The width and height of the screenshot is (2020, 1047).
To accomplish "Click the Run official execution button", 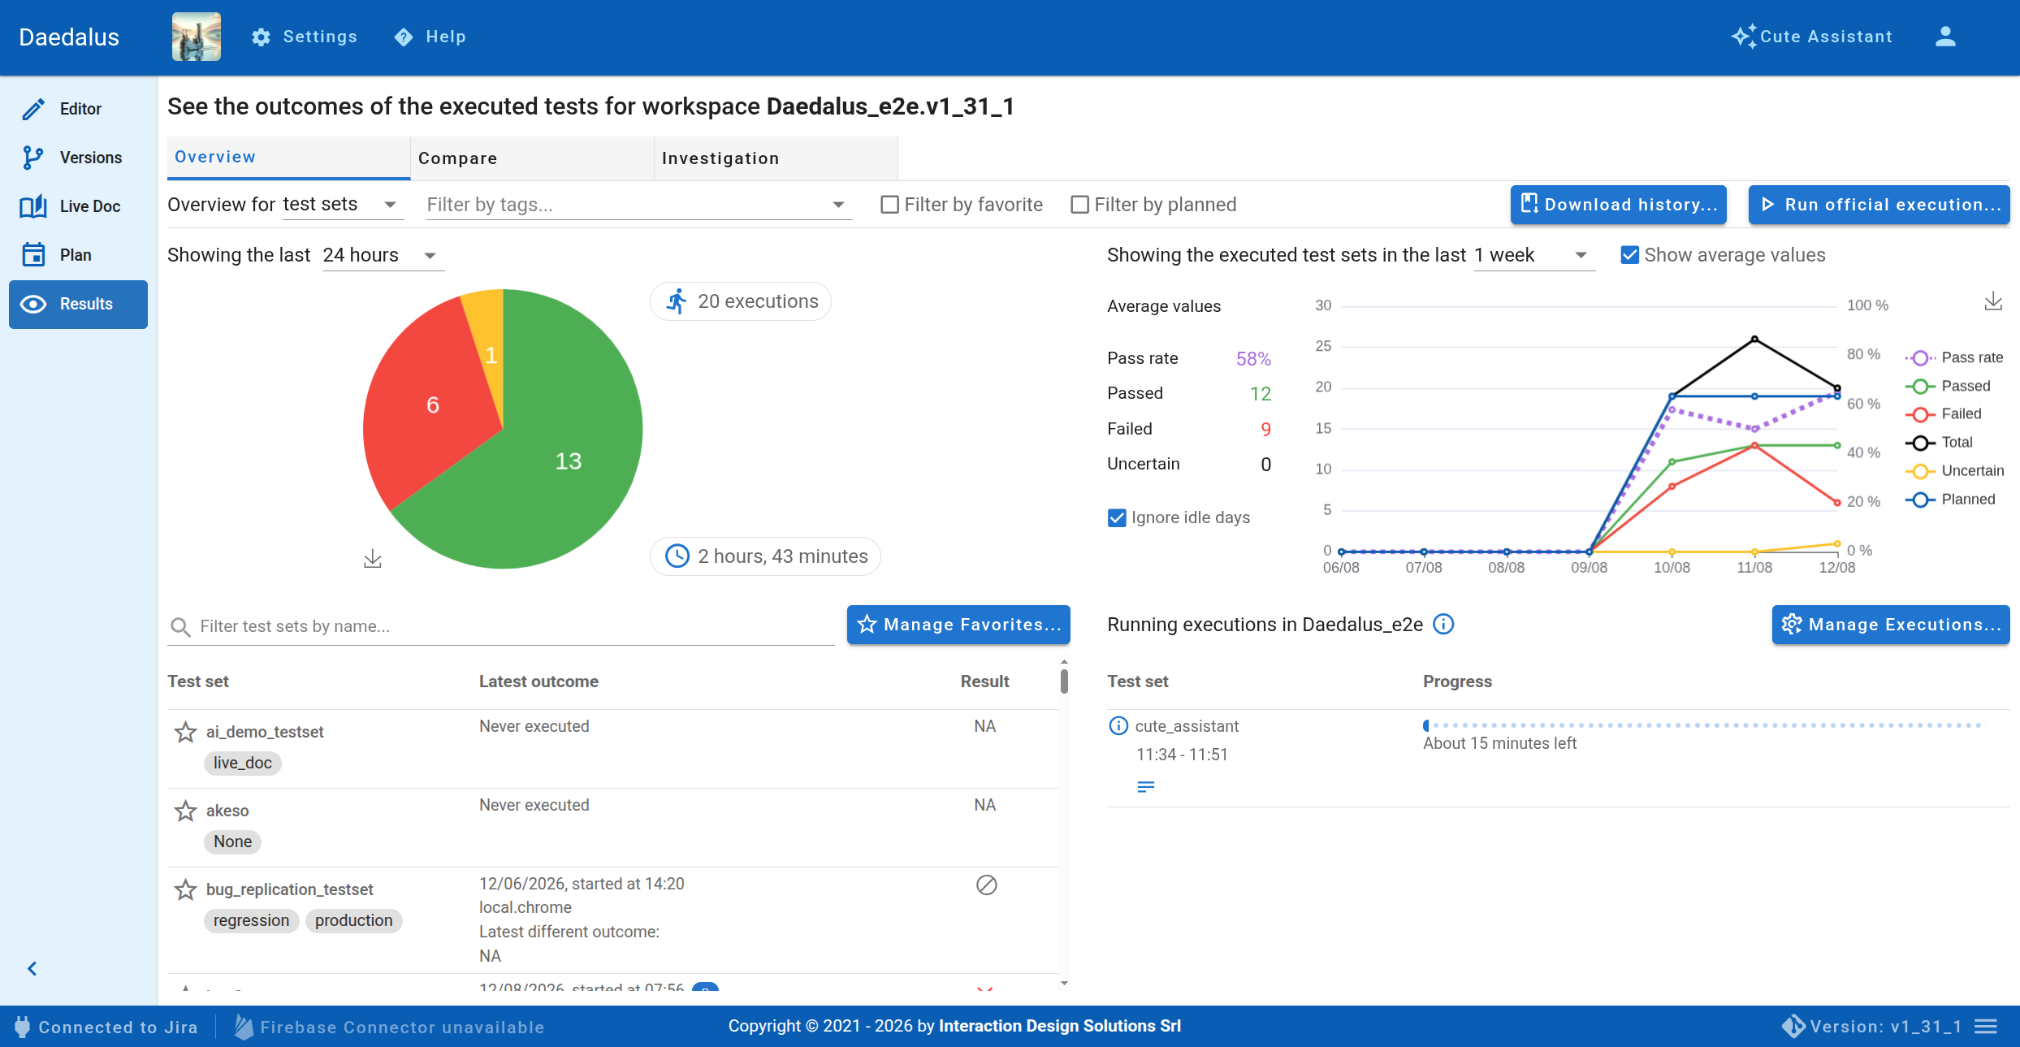I will tap(1879, 205).
